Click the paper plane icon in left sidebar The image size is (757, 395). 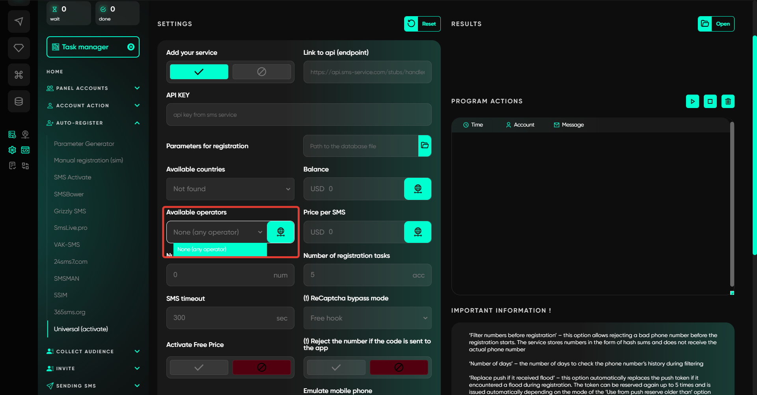(x=19, y=22)
